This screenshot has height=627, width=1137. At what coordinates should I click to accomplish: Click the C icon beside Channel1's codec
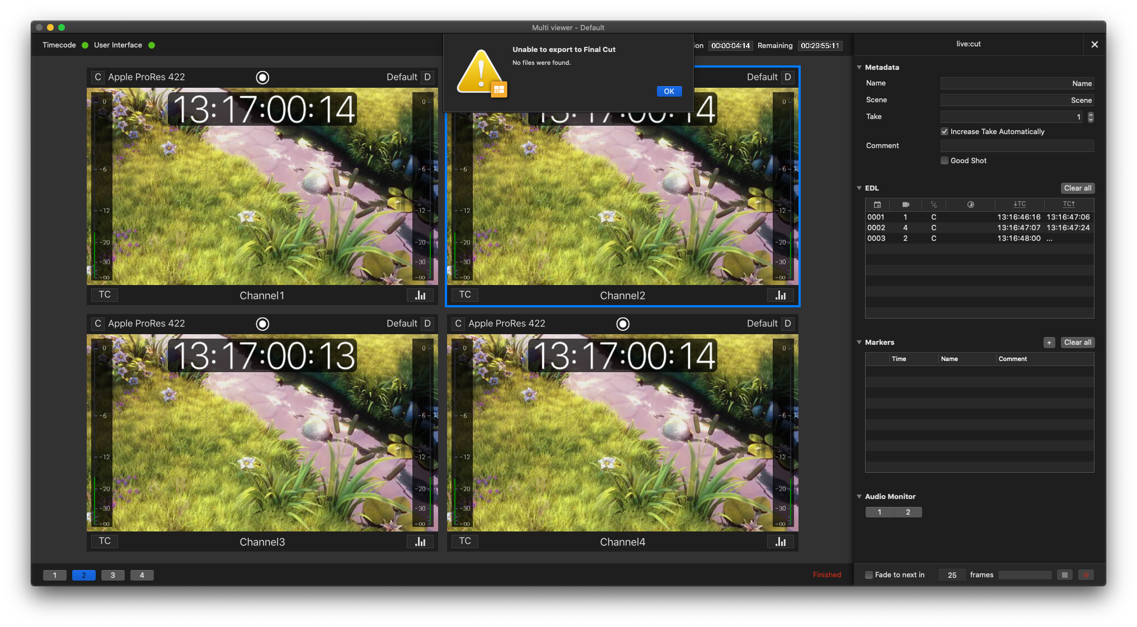click(x=98, y=77)
